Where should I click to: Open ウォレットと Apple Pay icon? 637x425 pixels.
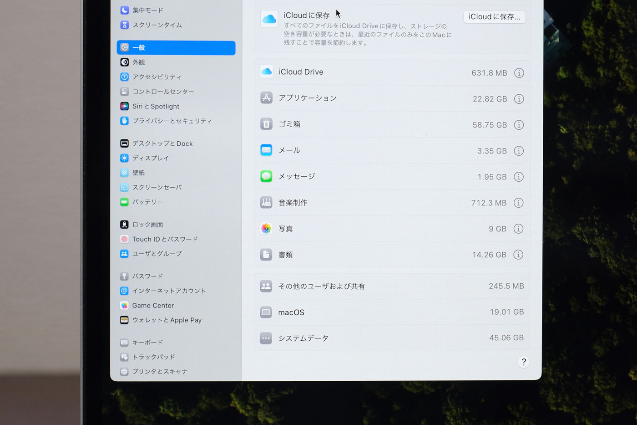click(124, 320)
